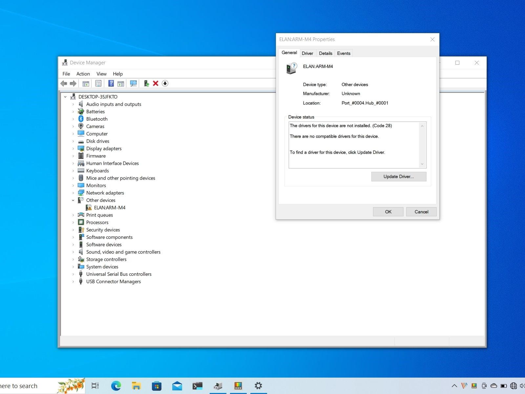
Task: Open the Events tab
Action: pyautogui.click(x=344, y=53)
